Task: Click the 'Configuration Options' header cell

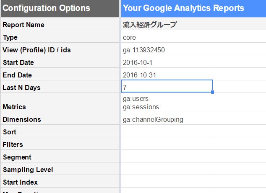Action: (60, 8)
